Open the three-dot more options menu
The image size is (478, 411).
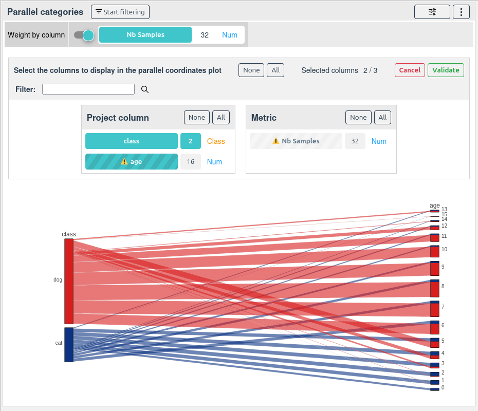461,12
